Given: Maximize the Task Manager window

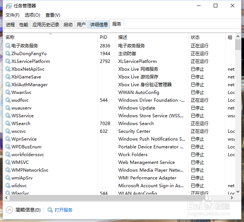Looking at the screenshot, I should (x=216, y=6).
